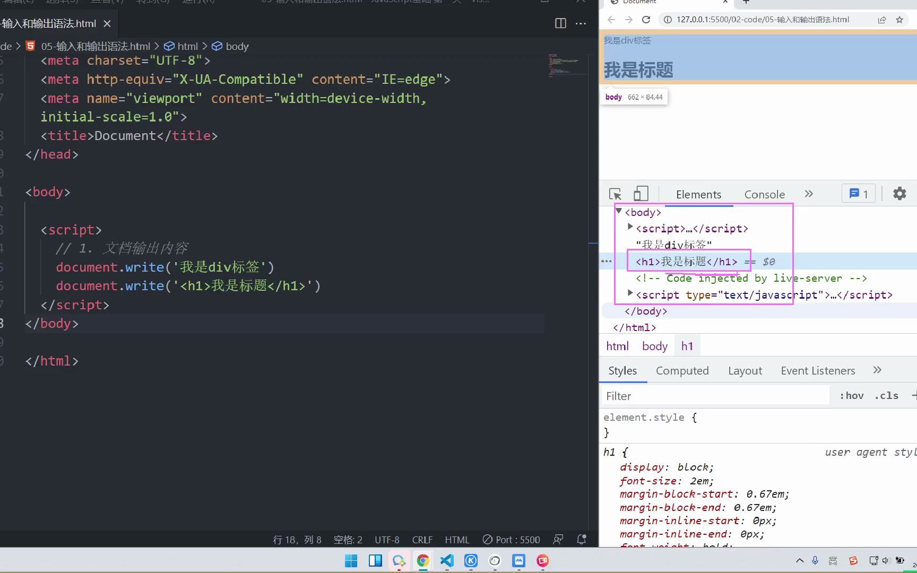Open the volume control in system tray

(x=885, y=560)
